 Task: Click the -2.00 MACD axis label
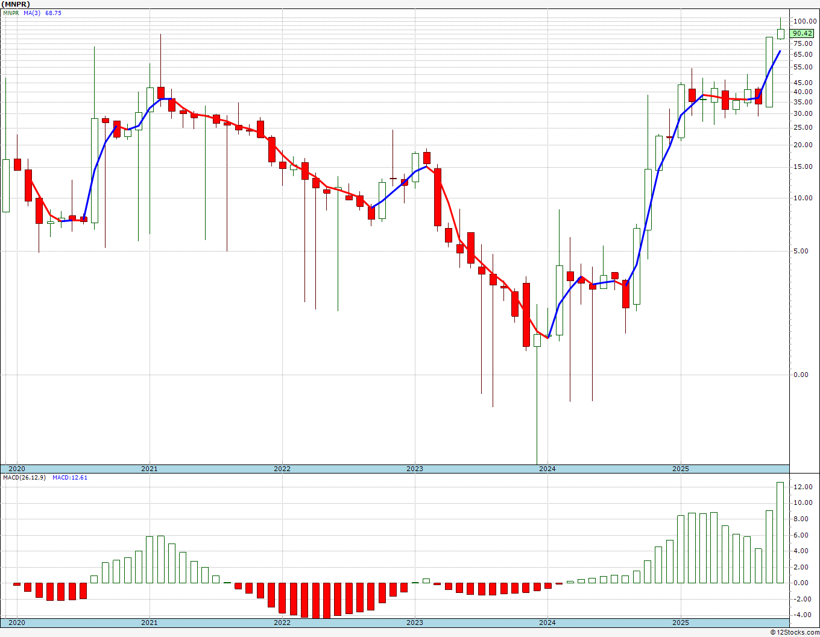tap(803, 599)
